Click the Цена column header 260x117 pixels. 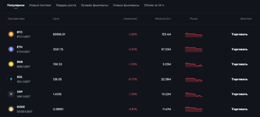(56, 19)
